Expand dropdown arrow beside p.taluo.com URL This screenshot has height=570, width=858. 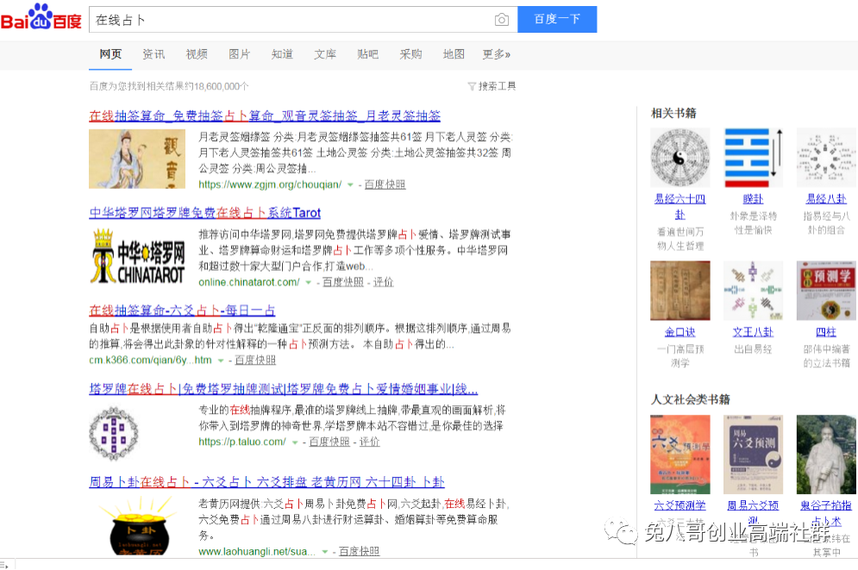pos(295,442)
